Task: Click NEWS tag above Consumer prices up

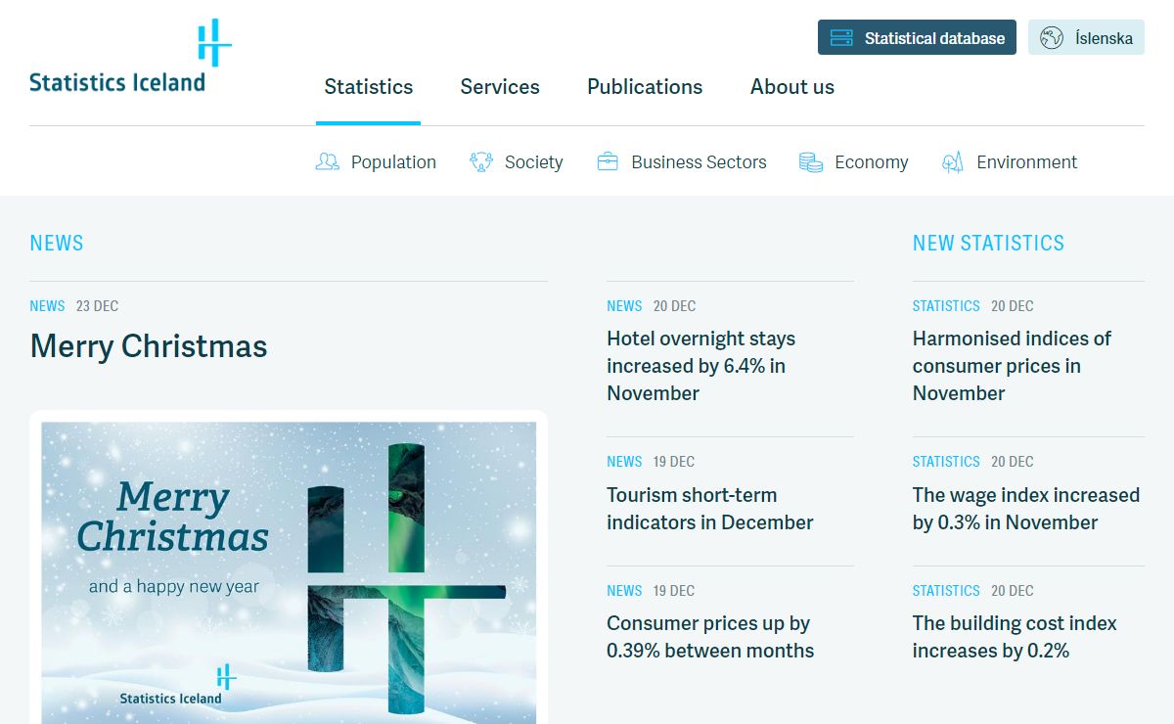Action: [x=624, y=591]
